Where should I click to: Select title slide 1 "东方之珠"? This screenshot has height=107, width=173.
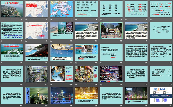(x=12, y=9)
